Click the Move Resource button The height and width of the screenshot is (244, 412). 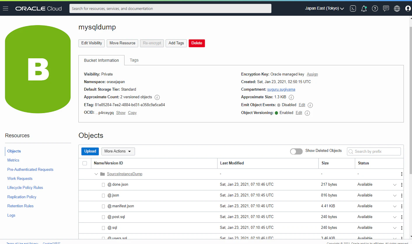pyautogui.click(x=122, y=43)
